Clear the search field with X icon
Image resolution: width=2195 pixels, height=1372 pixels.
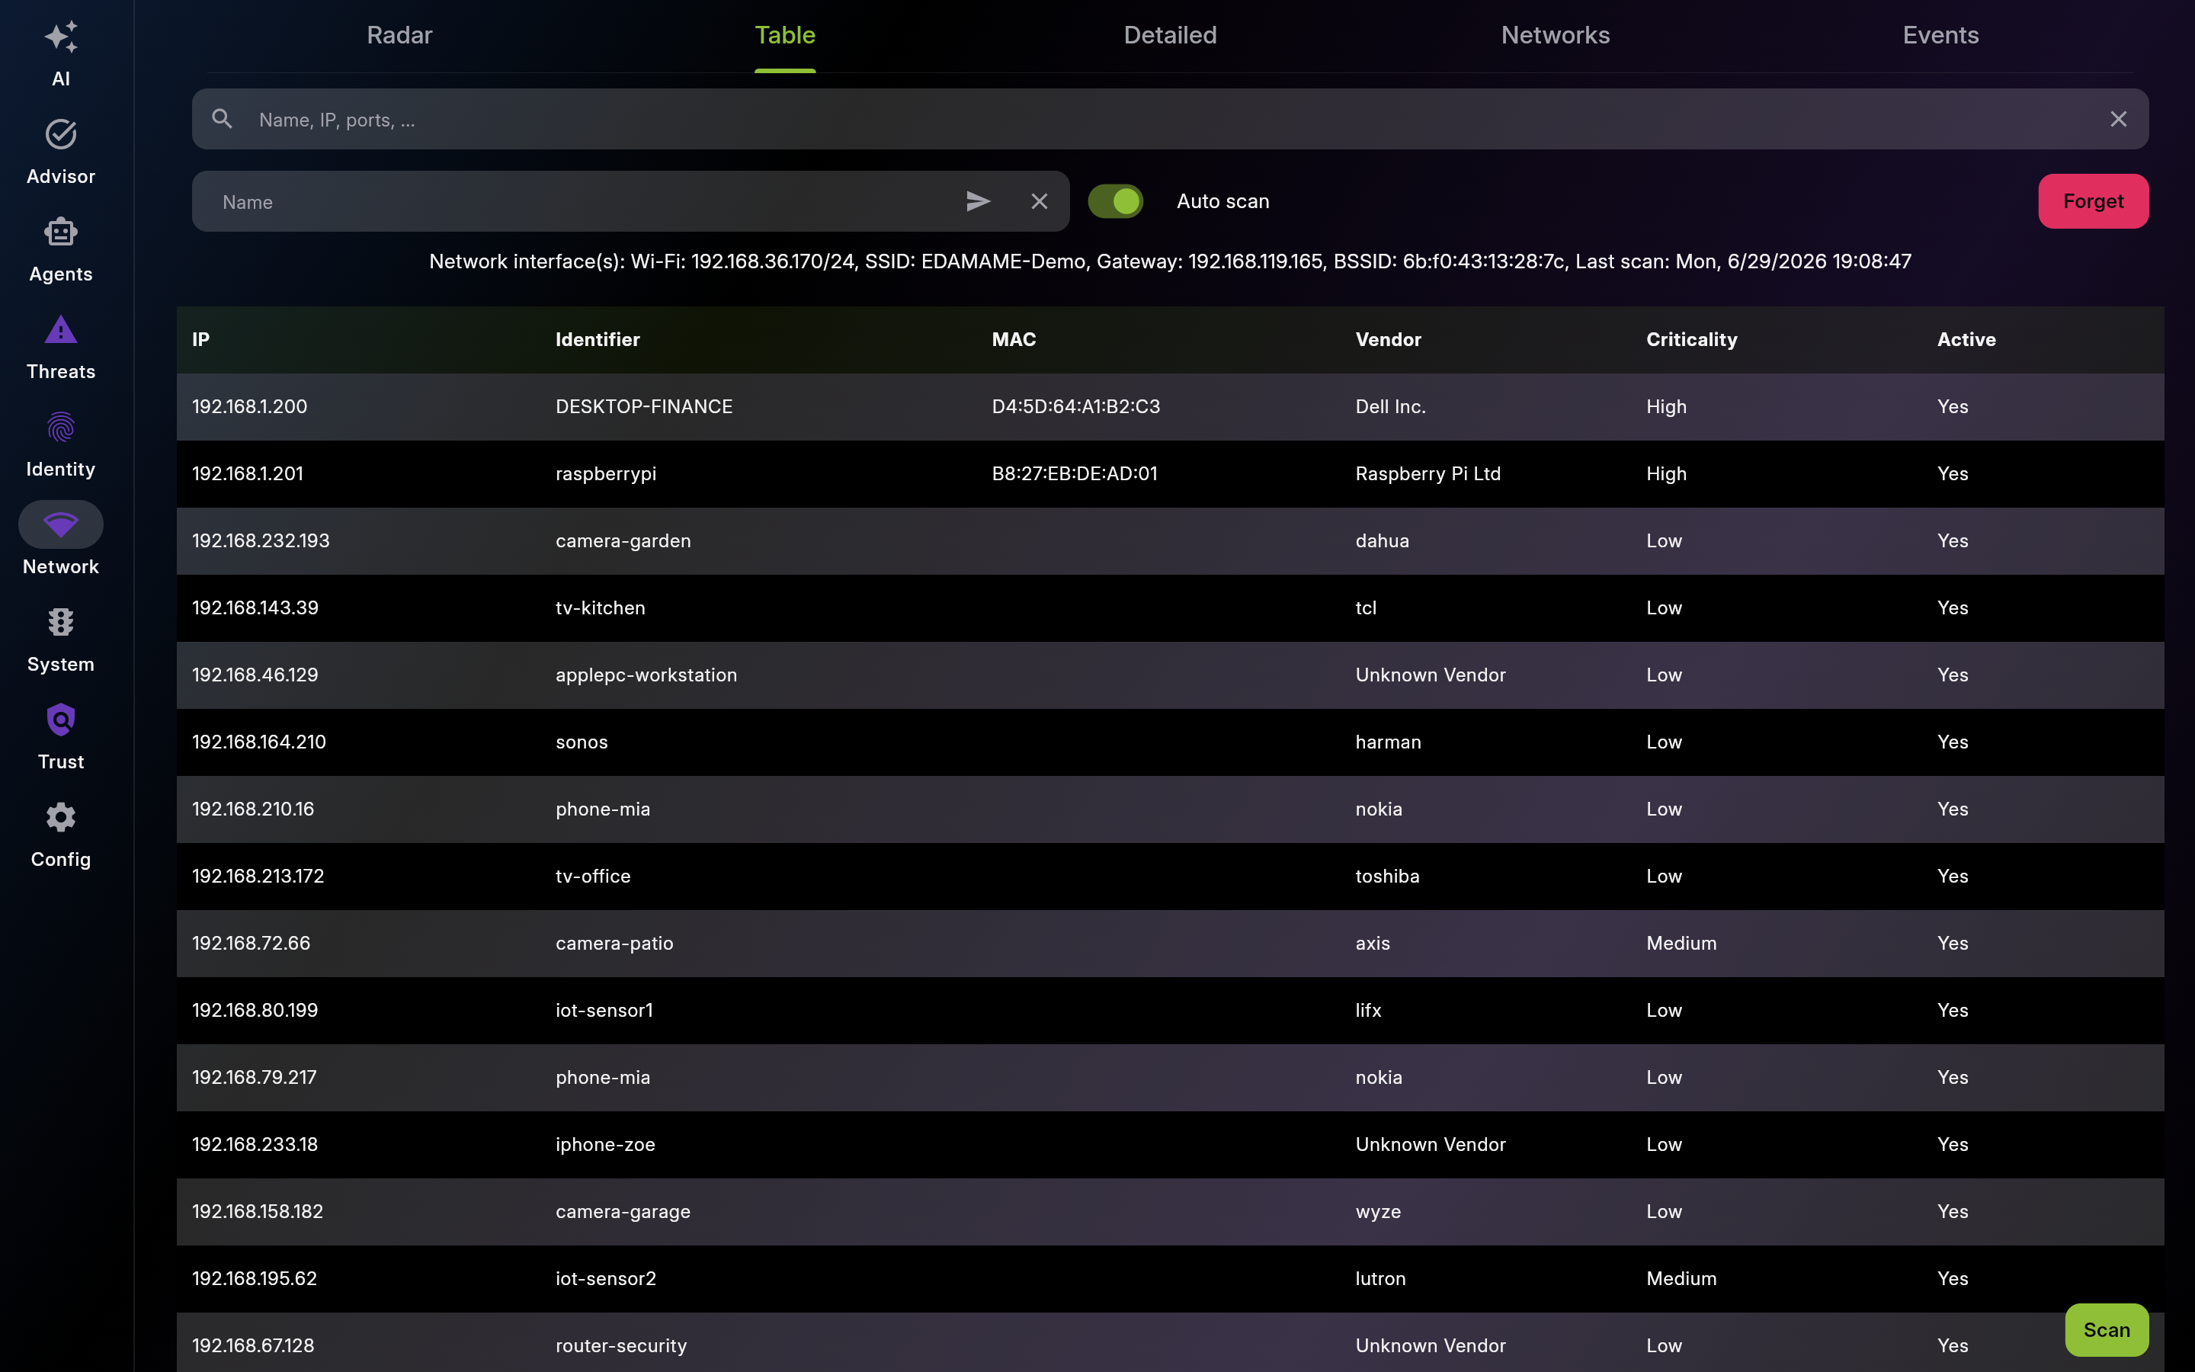2118,119
